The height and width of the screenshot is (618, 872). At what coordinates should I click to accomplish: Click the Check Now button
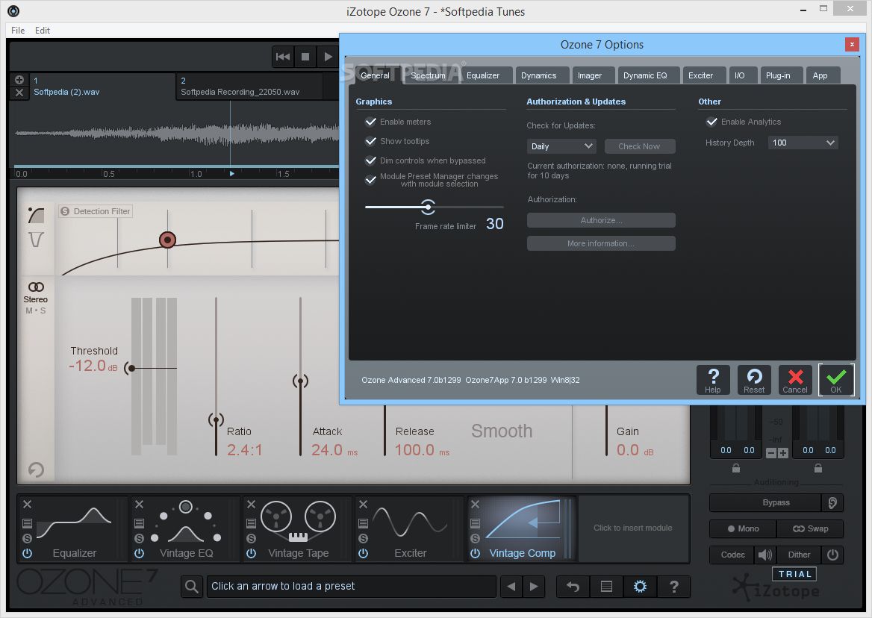tap(640, 146)
